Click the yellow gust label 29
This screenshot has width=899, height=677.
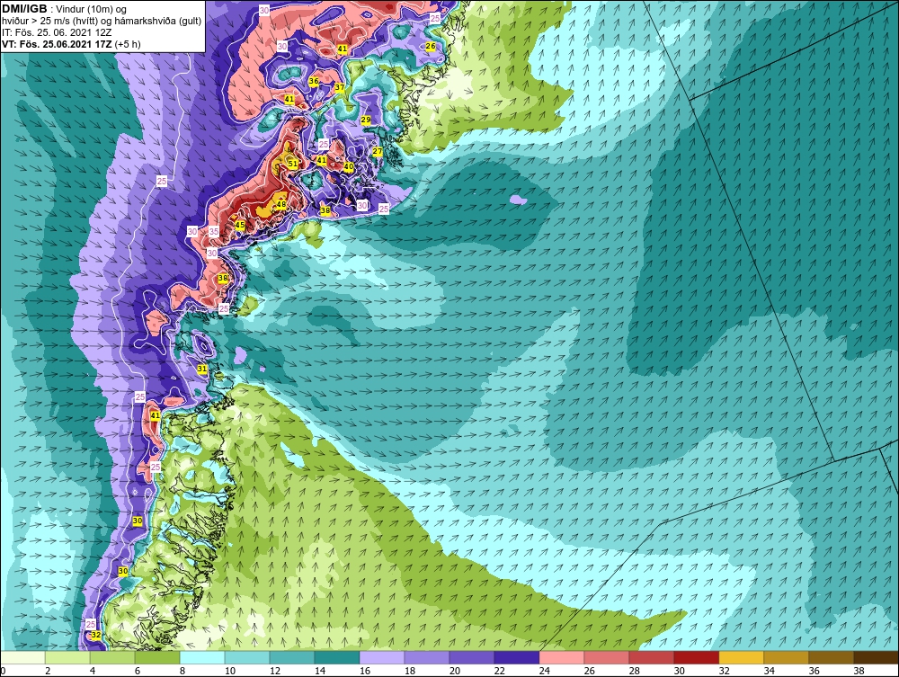pyautogui.click(x=366, y=120)
